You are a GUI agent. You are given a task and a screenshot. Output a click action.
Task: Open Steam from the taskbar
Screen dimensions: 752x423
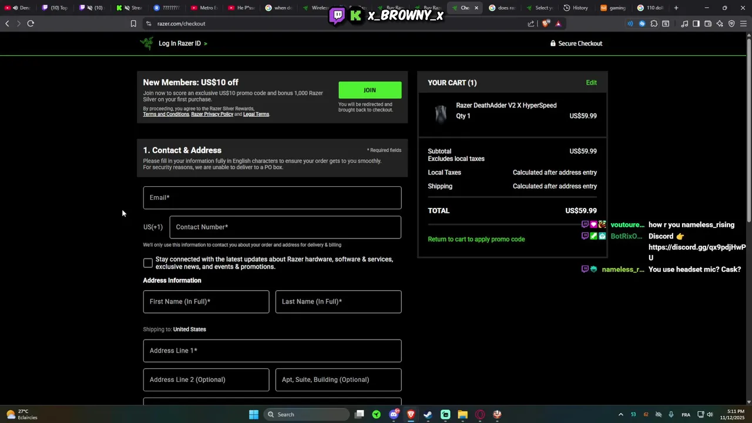428,414
